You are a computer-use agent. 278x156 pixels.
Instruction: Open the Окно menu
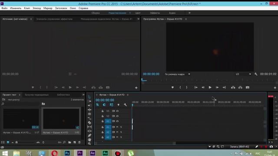(x=73, y=8)
